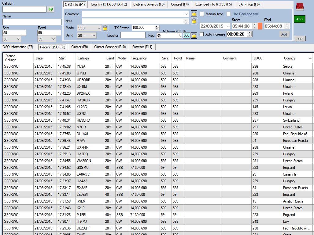Open Extended info & QSL (F5) tab
Screen dimensions: 314x235
(x=213, y=4)
